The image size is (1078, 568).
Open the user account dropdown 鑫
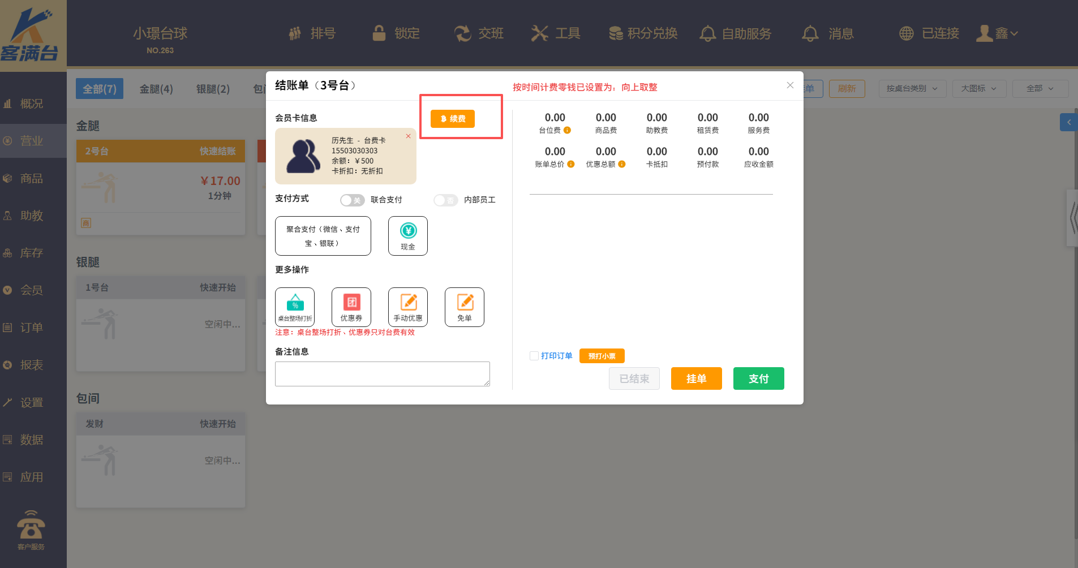(998, 33)
